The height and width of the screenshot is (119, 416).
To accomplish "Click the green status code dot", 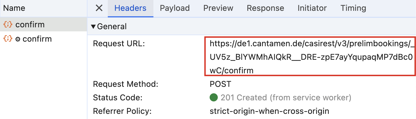I will tap(214, 97).
